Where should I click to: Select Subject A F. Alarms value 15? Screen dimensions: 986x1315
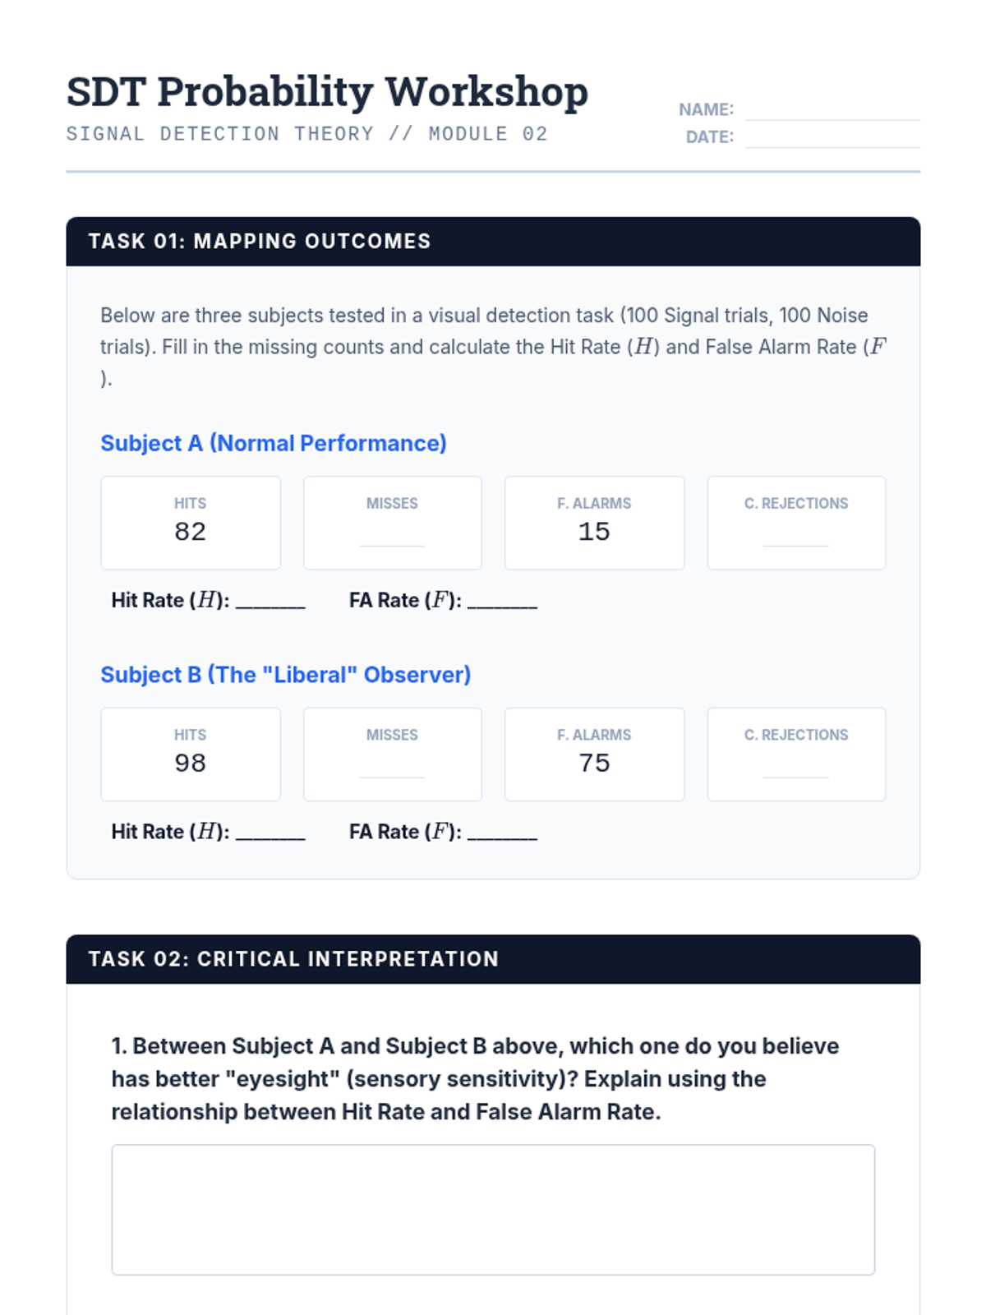594,532
